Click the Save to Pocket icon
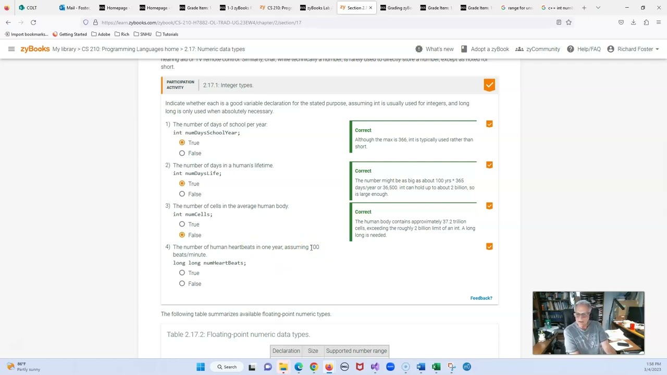 [621, 22]
